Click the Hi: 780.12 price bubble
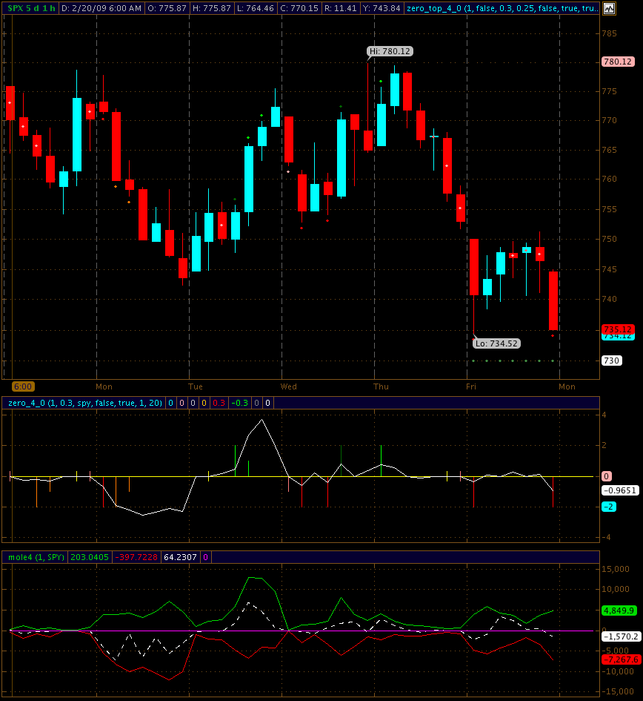 tap(390, 51)
